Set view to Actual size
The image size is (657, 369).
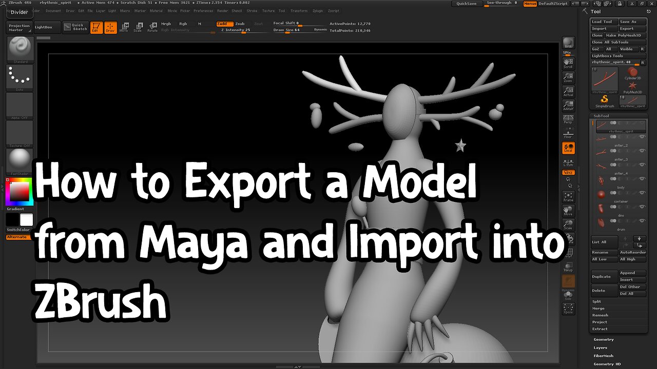[x=568, y=91]
